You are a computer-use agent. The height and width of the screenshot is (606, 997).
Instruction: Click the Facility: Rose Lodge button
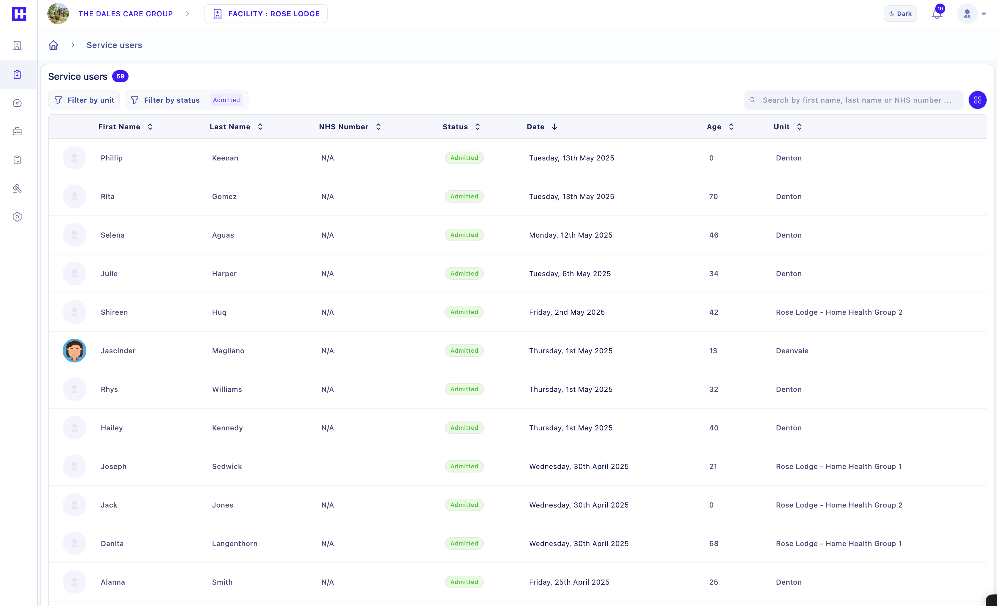click(x=266, y=14)
